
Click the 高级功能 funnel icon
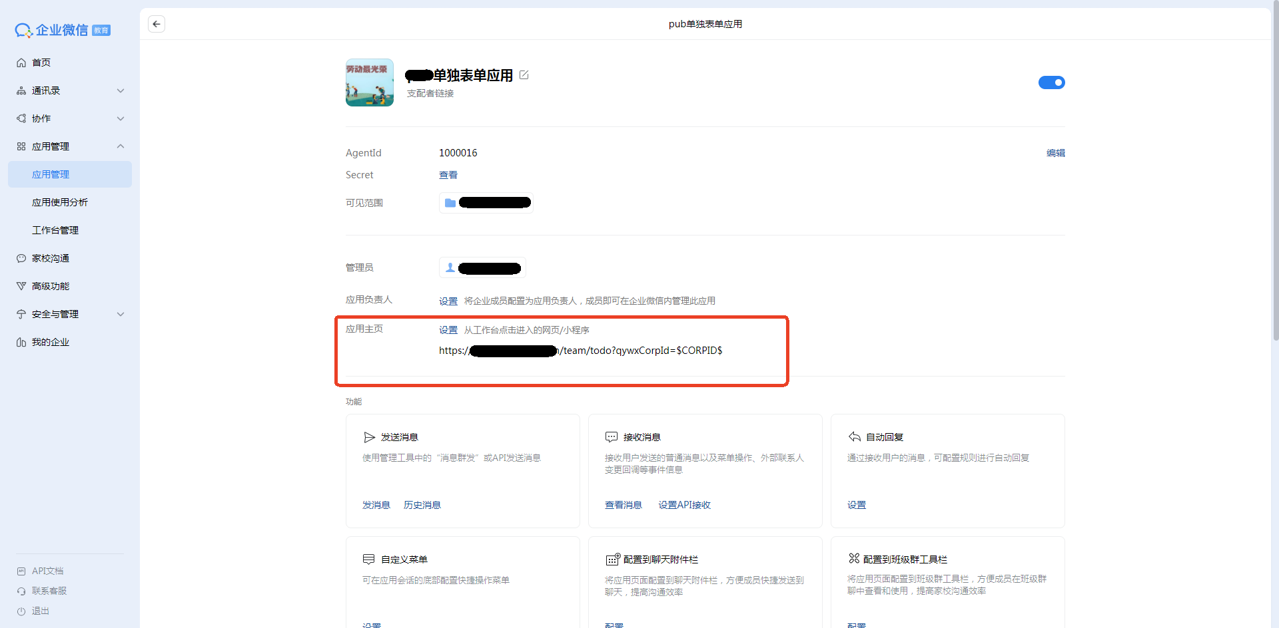[x=21, y=286]
